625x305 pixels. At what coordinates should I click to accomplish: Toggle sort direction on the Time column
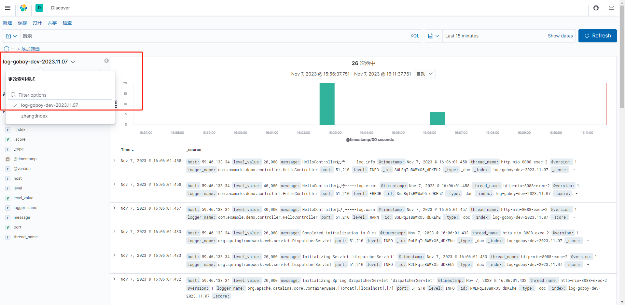(132, 150)
